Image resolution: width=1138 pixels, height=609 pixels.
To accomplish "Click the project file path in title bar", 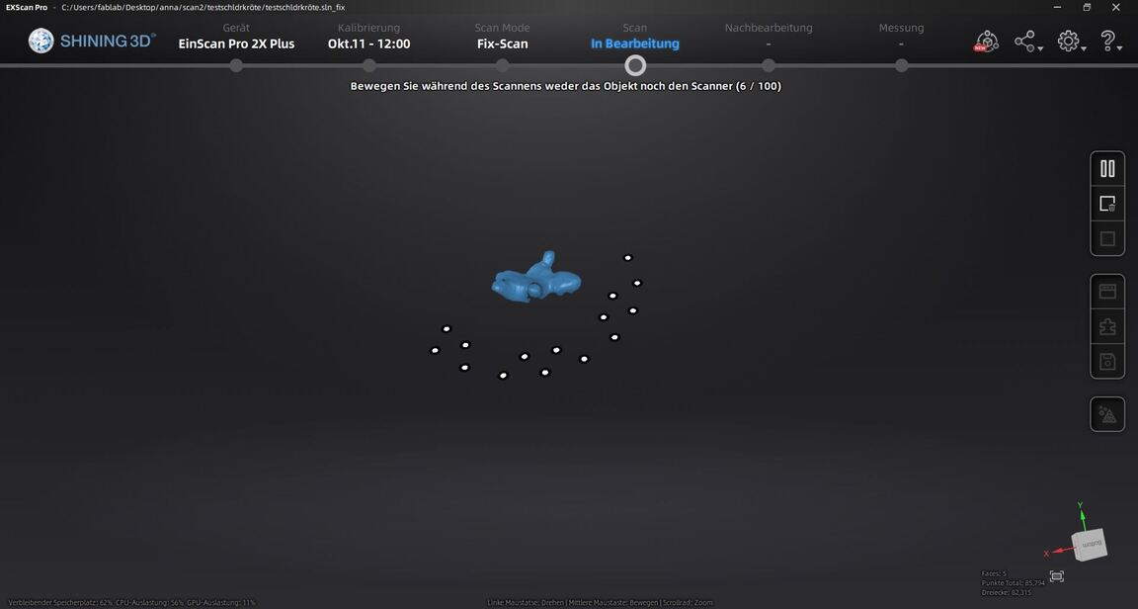I will pos(203,7).
